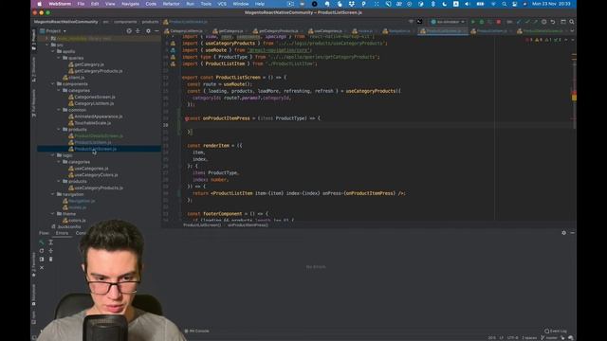Viewport: 607px width, 341px height.
Task: Collapse the apollo folder
Action: tap(53, 51)
